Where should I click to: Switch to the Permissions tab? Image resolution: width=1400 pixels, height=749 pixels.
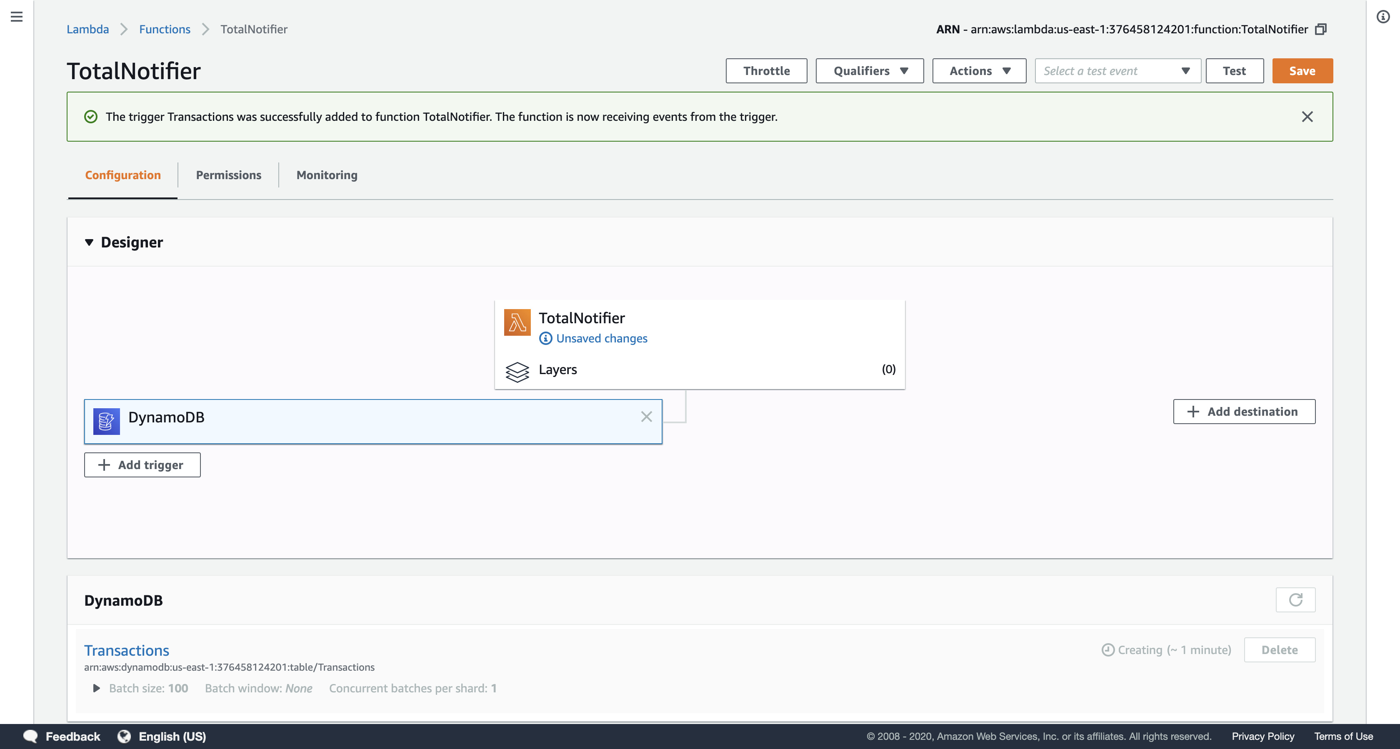tap(228, 175)
